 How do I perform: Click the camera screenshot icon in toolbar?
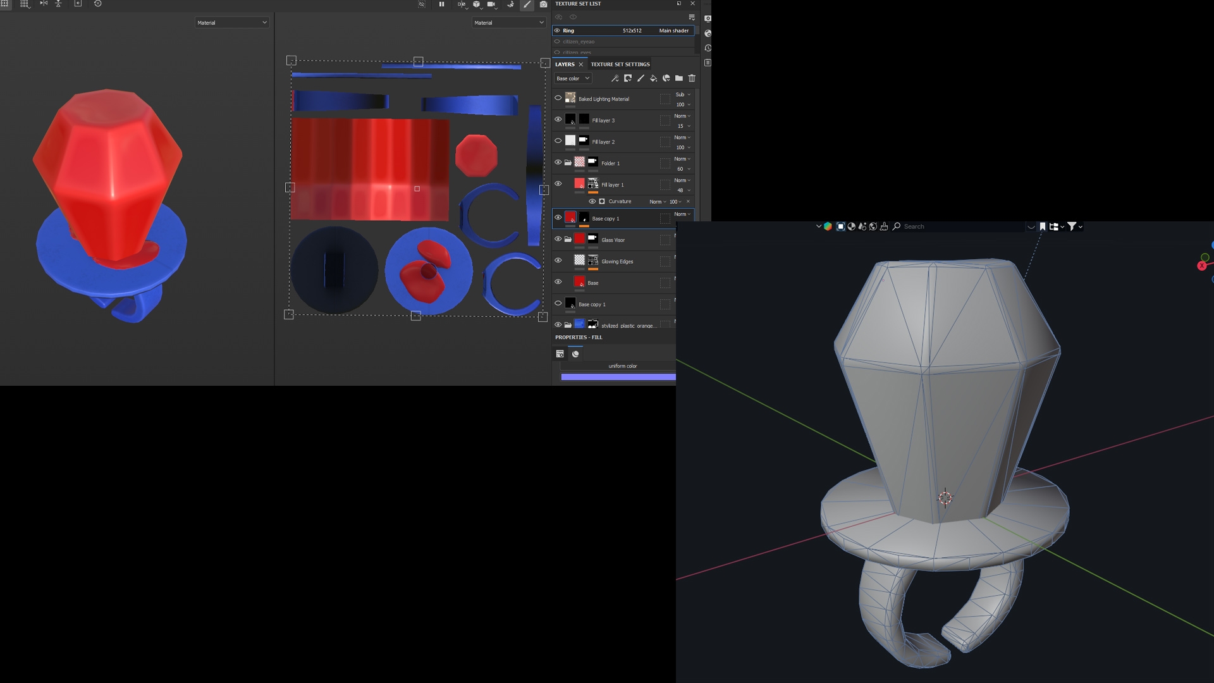coord(543,4)
